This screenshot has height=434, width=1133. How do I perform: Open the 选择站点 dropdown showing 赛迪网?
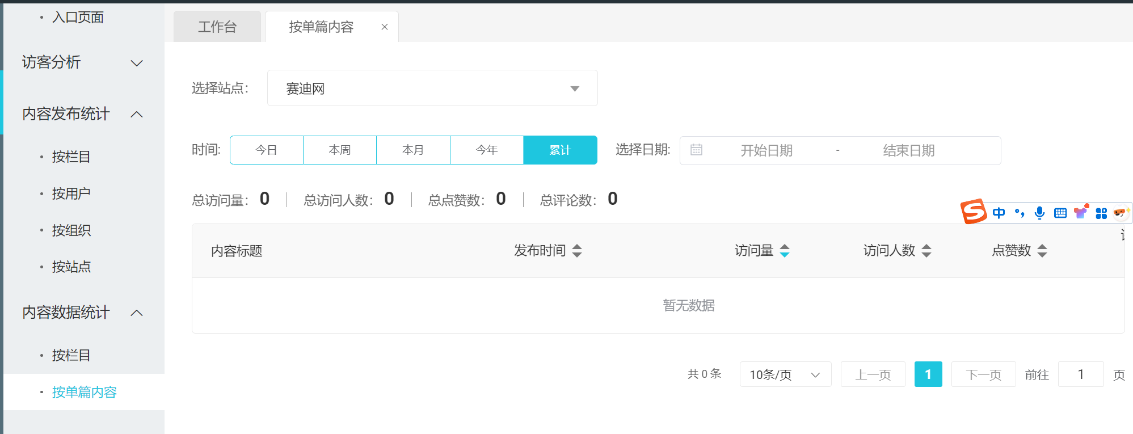point(432,88)
